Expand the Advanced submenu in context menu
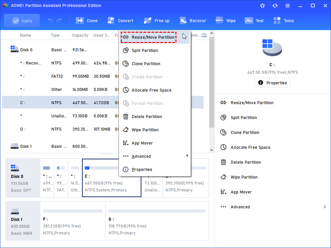The height and width of the screenshot is (248, 331). click(x=155, y=156)
